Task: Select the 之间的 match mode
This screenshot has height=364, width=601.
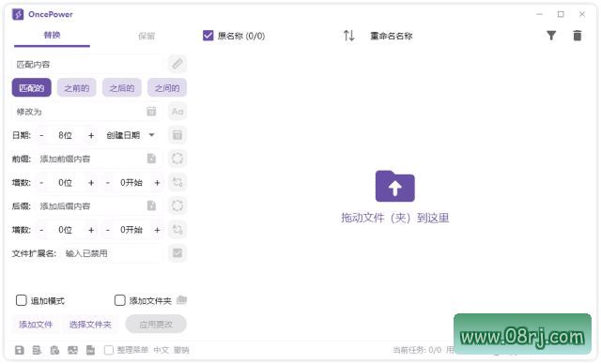Action: pyautogui.click(x=167, y=88)
